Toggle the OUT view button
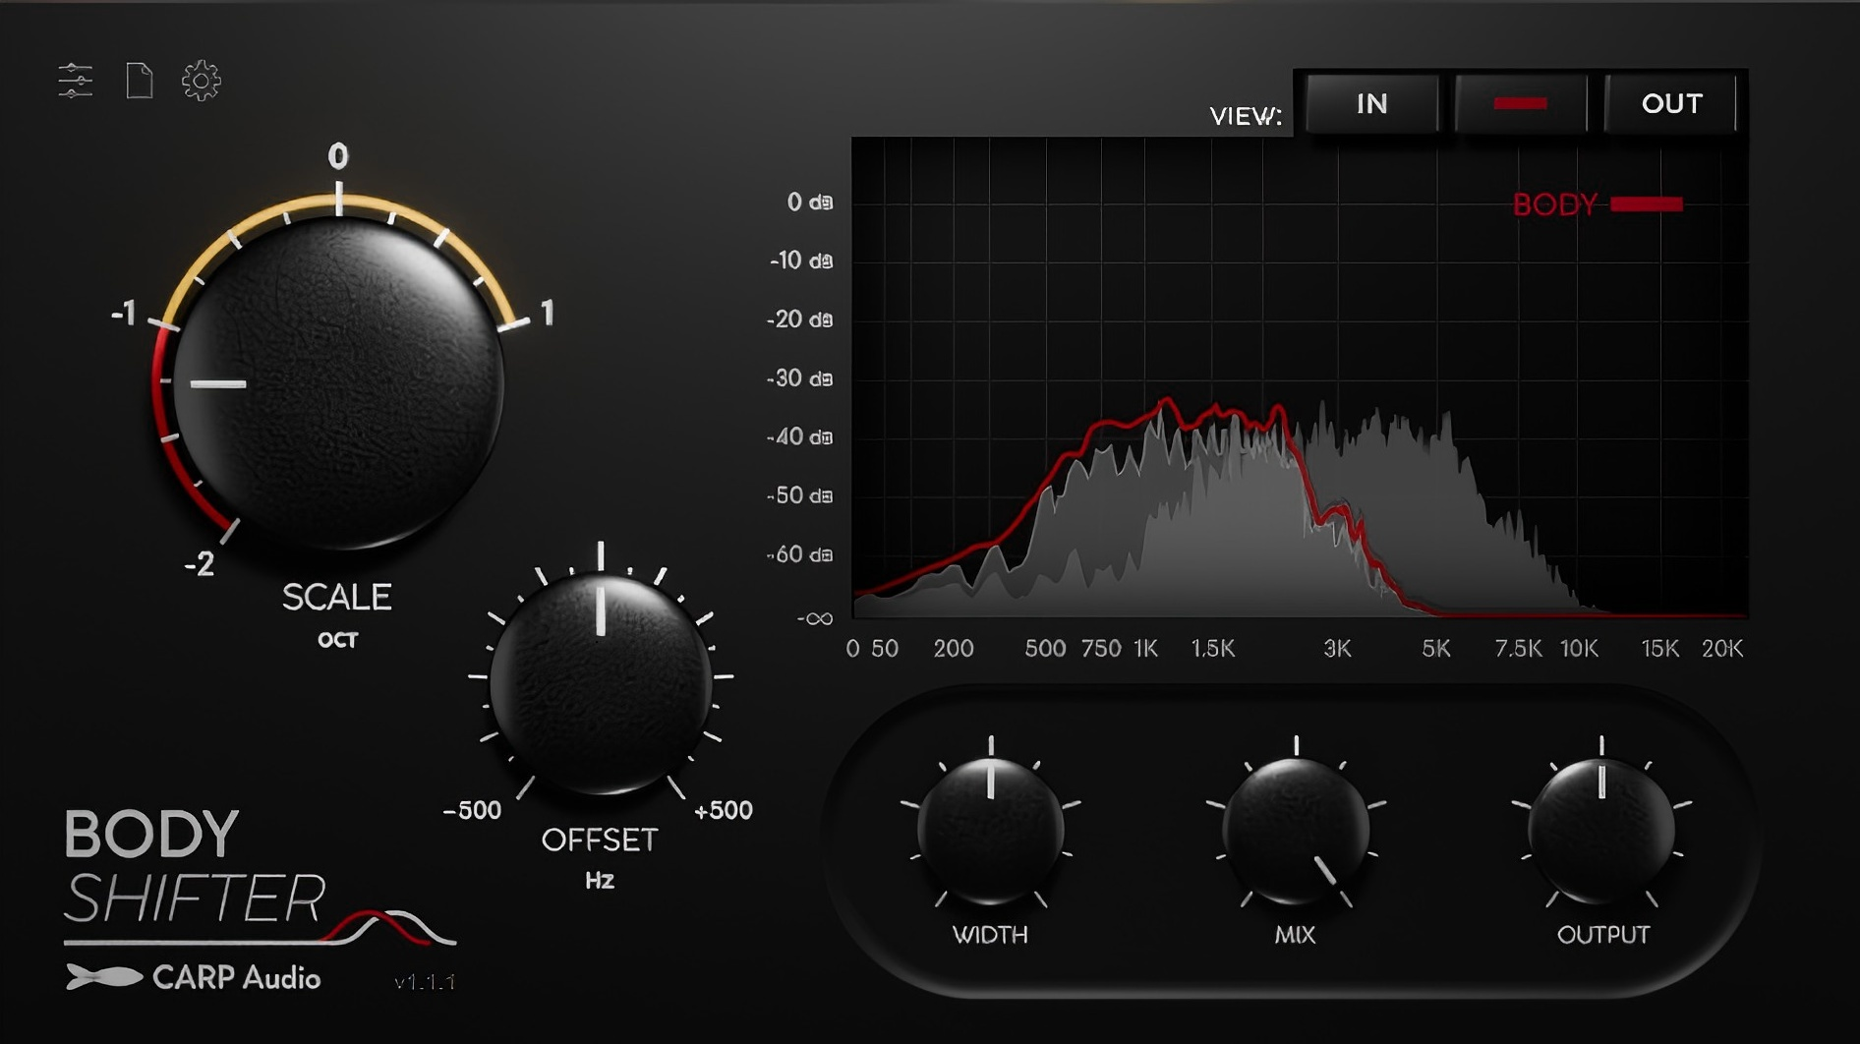The height and width of the screenshot is (1044, 1860). tap(1670, 103)
